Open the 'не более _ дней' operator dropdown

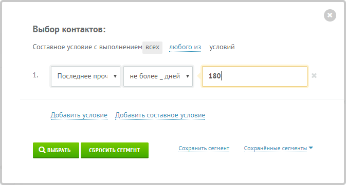coord(158,76)
